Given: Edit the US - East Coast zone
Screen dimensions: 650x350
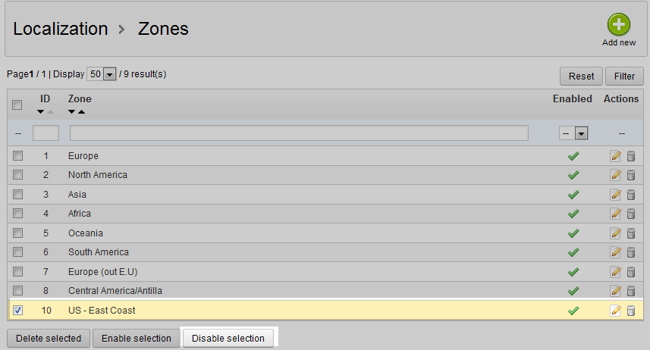Looking at the screenshot, I should point(616,310).
